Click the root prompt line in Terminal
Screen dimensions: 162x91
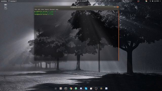click(x=44, y=14)
